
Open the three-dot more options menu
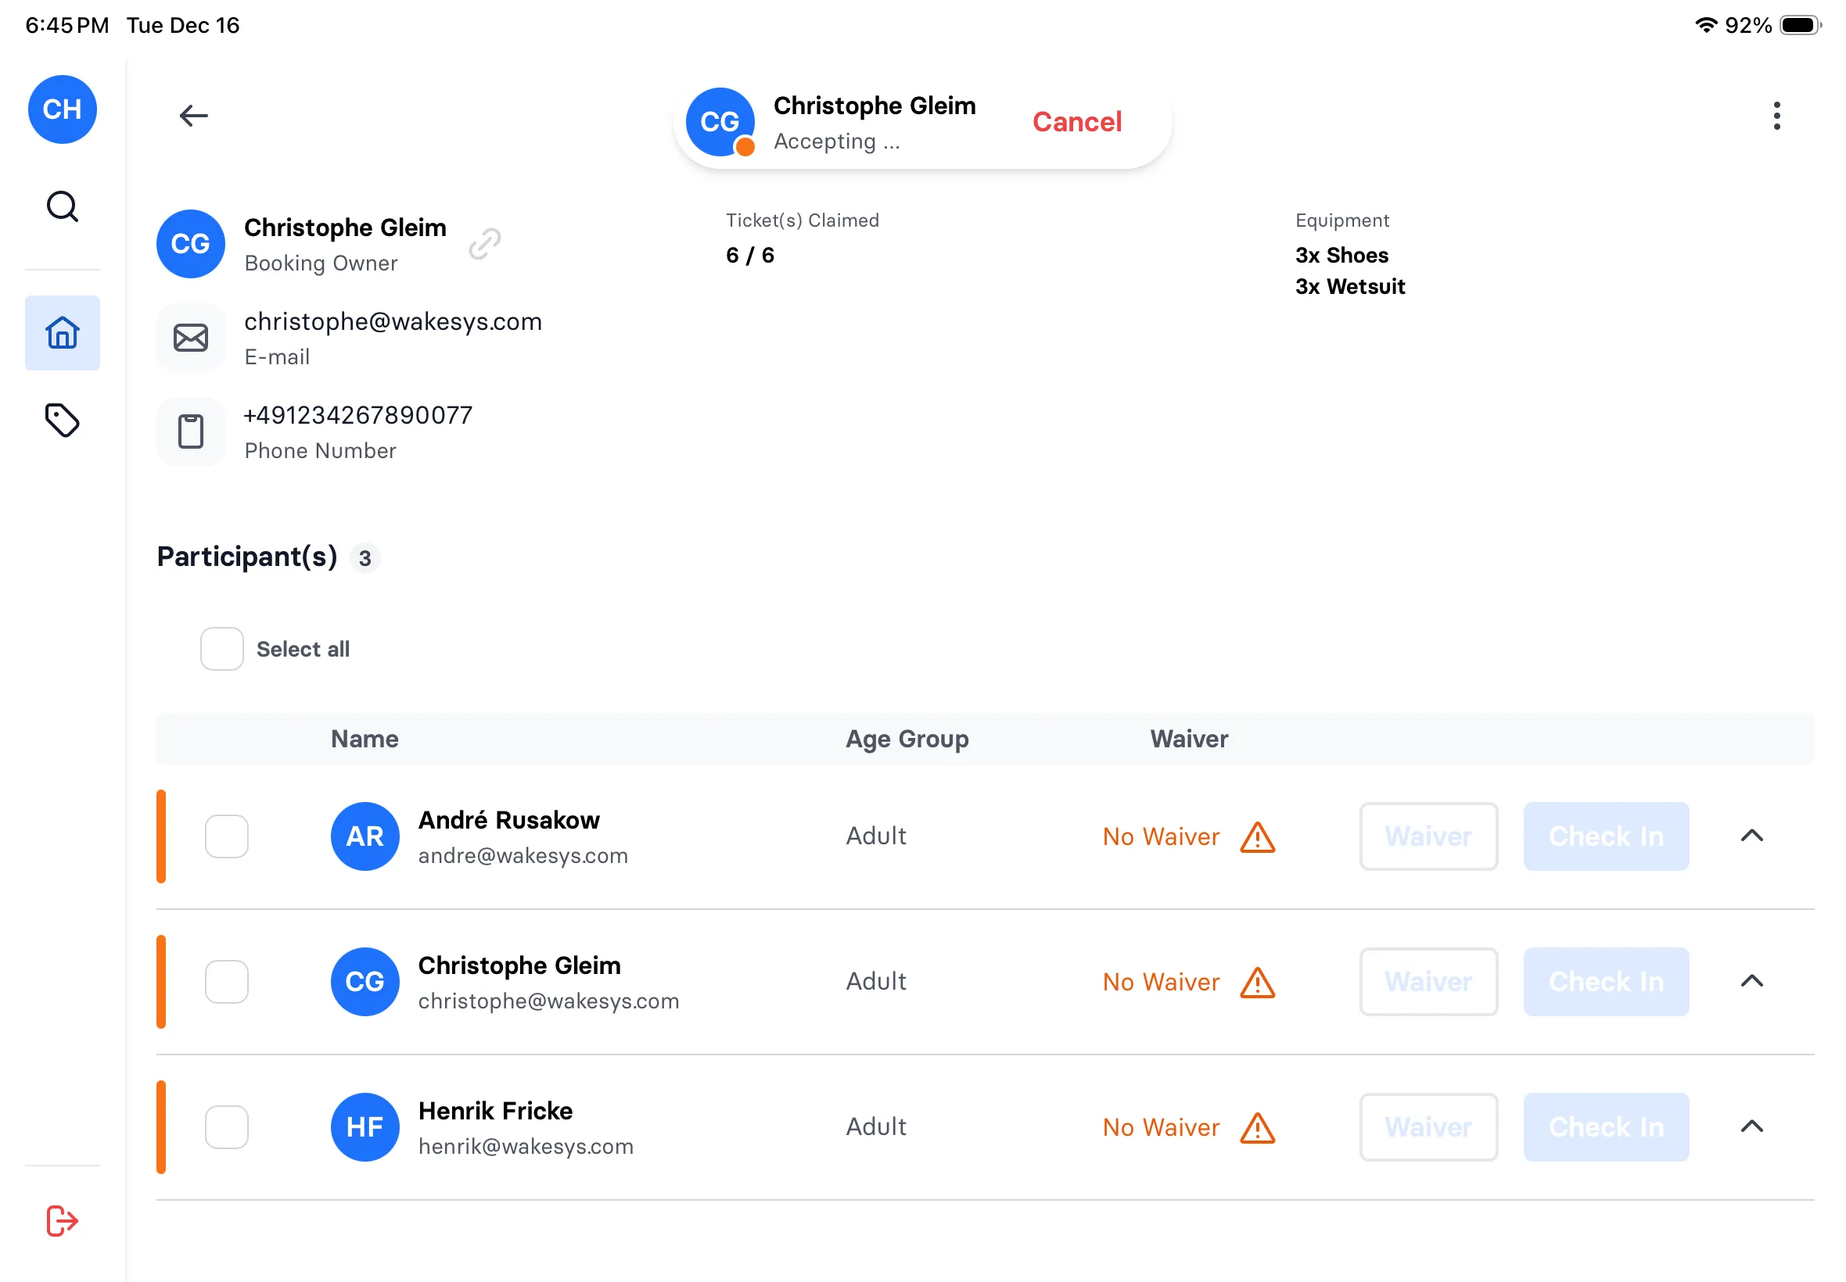click(1776, 116)
